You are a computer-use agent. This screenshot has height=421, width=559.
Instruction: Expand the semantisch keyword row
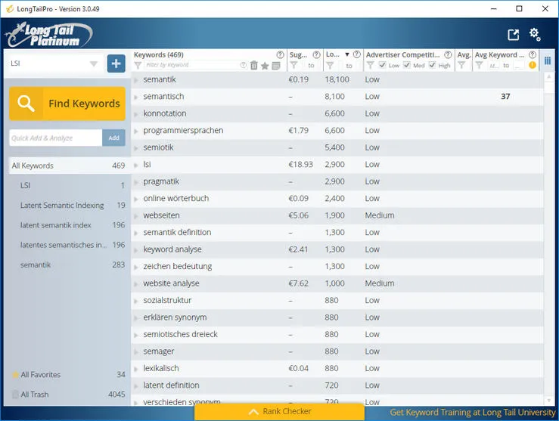point(136,97)
